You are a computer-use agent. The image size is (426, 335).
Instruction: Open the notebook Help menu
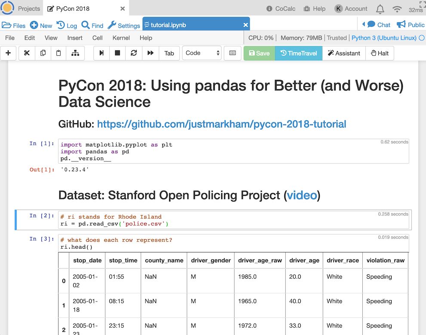point(146,38)
